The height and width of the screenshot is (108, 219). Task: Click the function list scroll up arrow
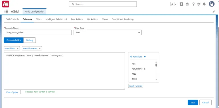[156, 62]
